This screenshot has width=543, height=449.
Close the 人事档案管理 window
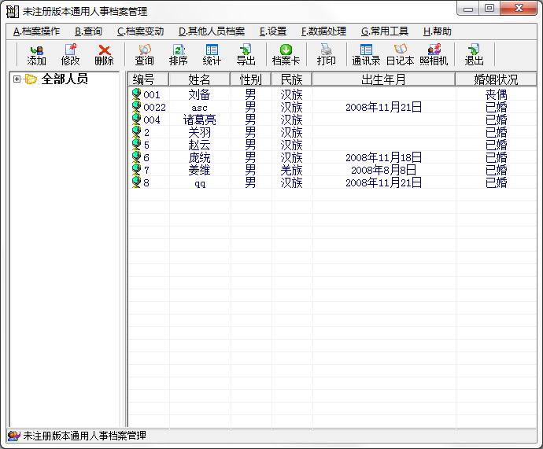(x=519, y=9)
